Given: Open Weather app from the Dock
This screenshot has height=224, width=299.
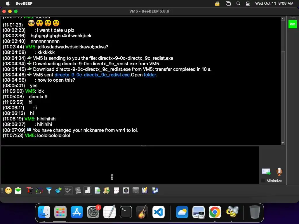Looking at the screenshot, I should pos(182,212).
